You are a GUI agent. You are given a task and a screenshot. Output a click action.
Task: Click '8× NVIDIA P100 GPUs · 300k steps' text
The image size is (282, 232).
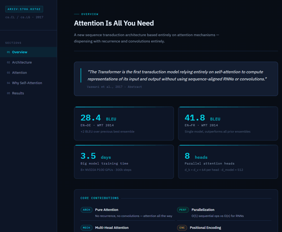pos(106,170)
